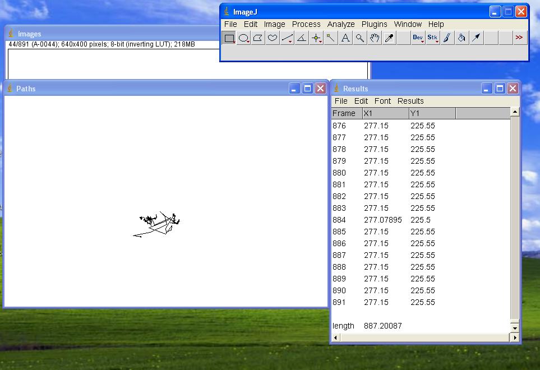The height and width of the screenshot is (370, 540).
Task: Open Font menu in Results window
Action: (x=382, y=101)
